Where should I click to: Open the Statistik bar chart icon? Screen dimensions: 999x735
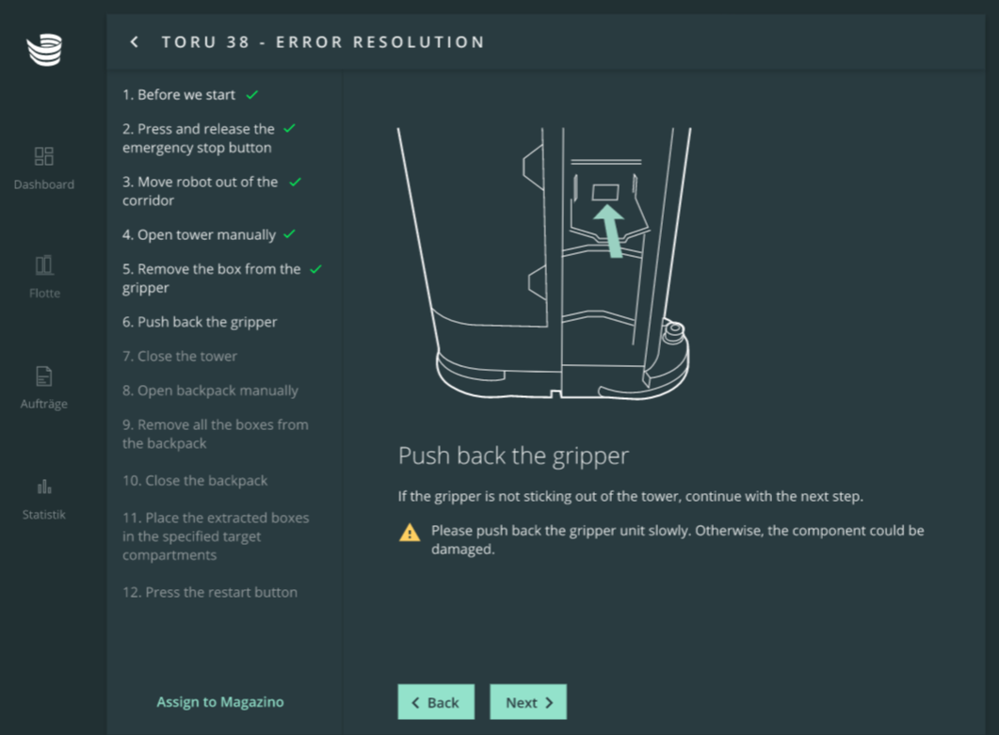point(44,487)
